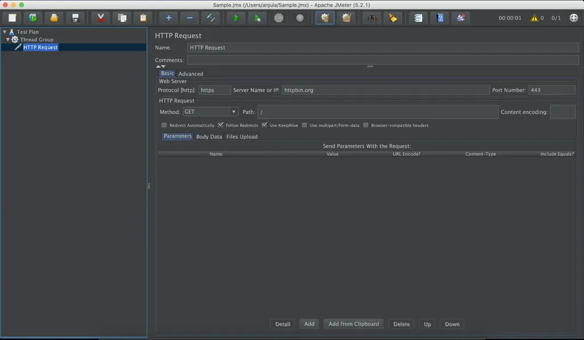584x340 pixels.
Task: Click the Stop test round icon
Action: coord(278,18)
